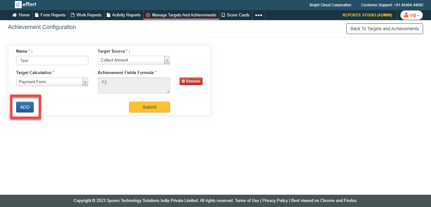The width and height of the screenshot is (431, 207).
Task: Click the Achievement Fields Formula textarea
Action: pyautogui.click(x=134, y=86)
